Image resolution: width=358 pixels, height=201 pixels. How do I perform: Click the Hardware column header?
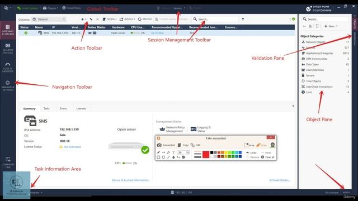coord(118,27)
